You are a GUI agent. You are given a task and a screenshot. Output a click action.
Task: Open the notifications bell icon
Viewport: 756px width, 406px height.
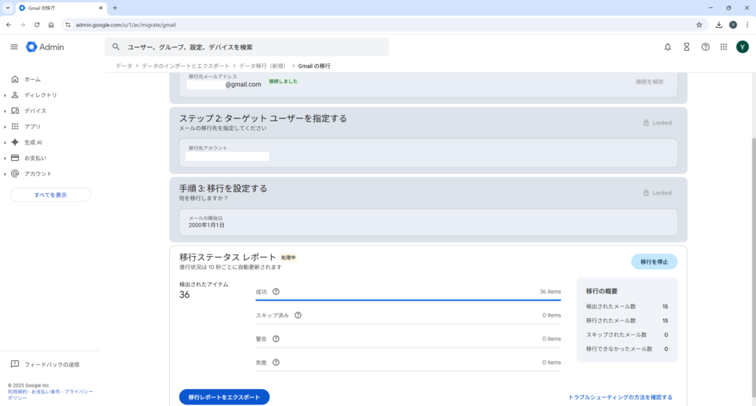[667, 47]
